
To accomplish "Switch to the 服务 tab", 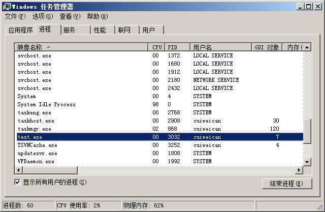I will [x=76, y=30].
